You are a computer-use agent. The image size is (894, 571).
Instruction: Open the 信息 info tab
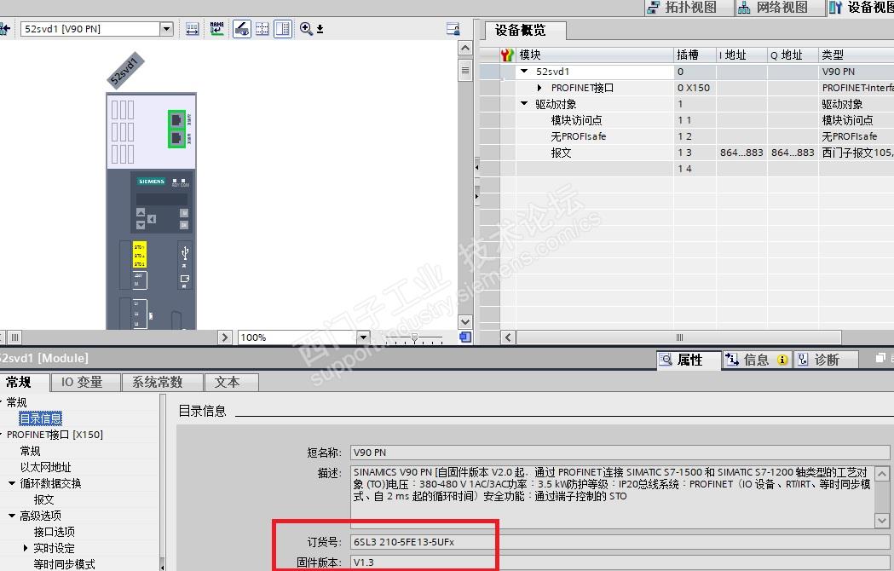(756, 360)
